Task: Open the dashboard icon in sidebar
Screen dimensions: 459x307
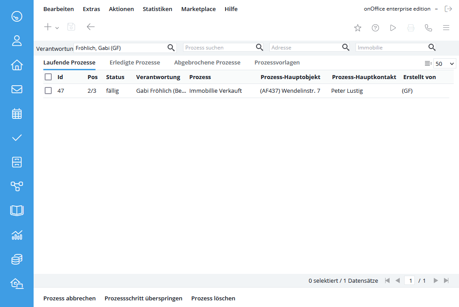Action: point(17,17)
